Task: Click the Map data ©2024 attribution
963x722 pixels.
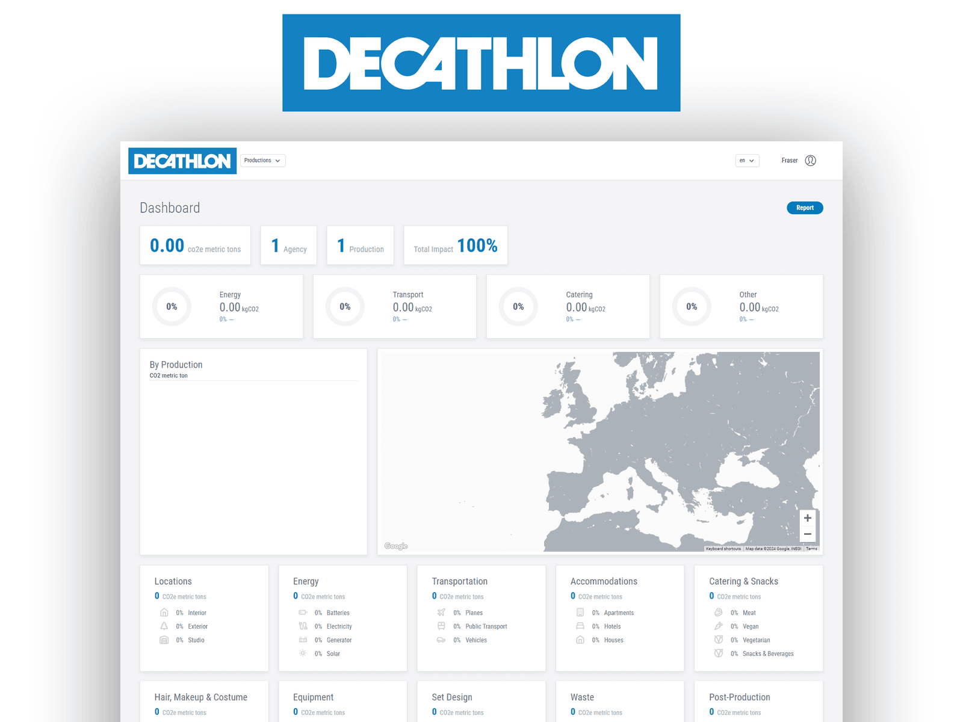Action: point(773,549)
